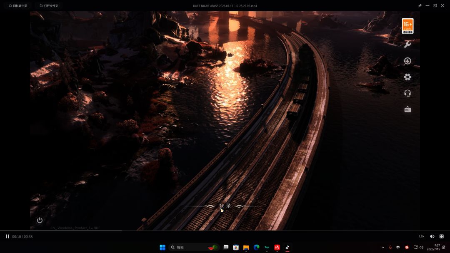Open the 1.0x playback speed selector
This screenshot has width=450, height=253.
point(421,236)
